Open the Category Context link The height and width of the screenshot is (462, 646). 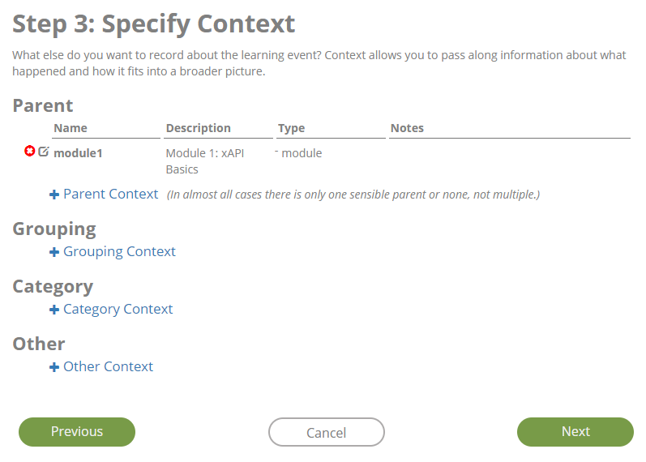[x=118, y=309]
